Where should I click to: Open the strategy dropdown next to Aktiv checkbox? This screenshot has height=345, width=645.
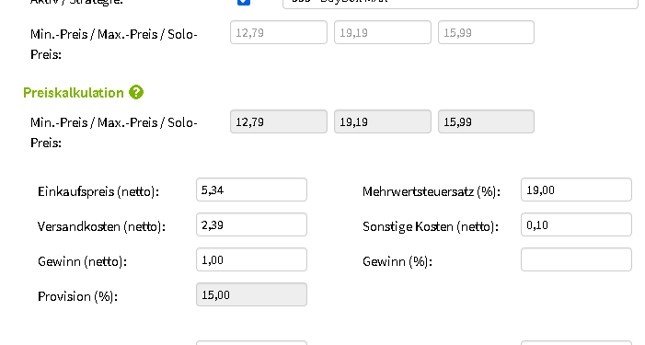[460, 4]
